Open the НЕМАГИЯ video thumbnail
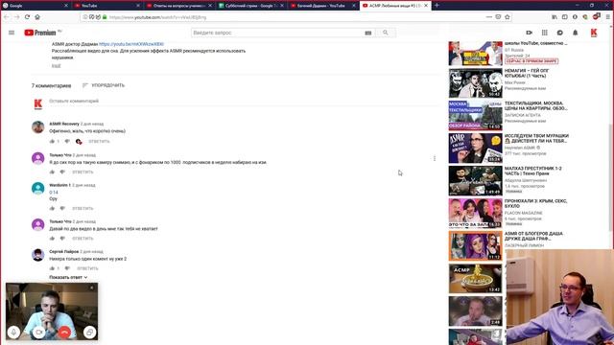The height and width of the screenshot is (345, 614). coord(476,83)
